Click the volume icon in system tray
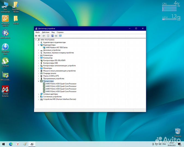Viewport: 184px width, 147px height. (x=160, y=144)
